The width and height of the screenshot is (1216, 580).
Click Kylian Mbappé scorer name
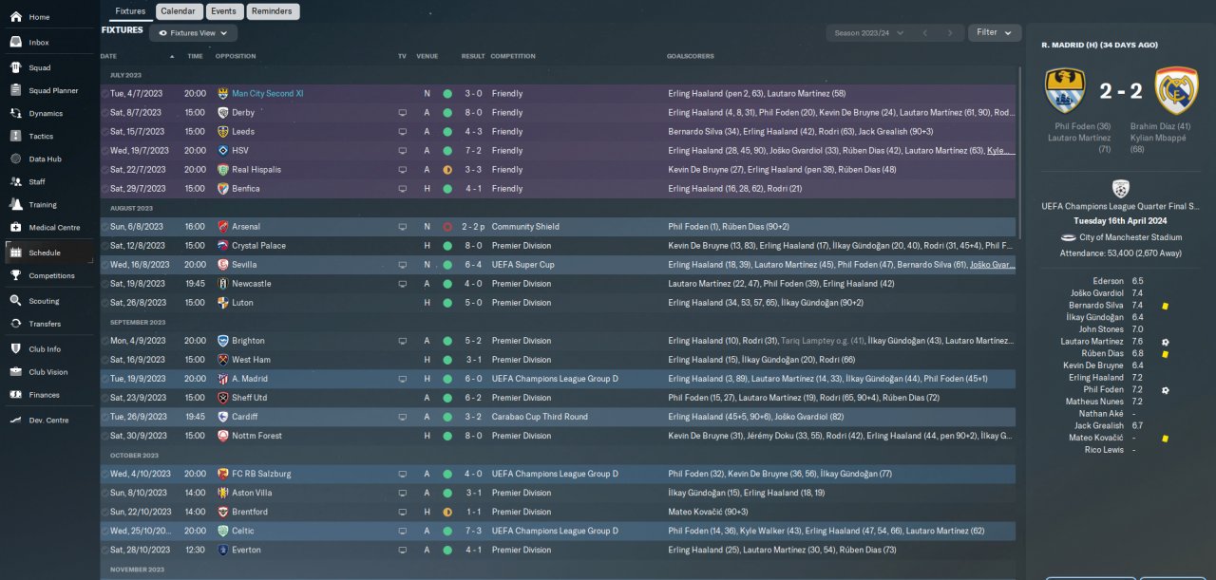(1159, 138)
